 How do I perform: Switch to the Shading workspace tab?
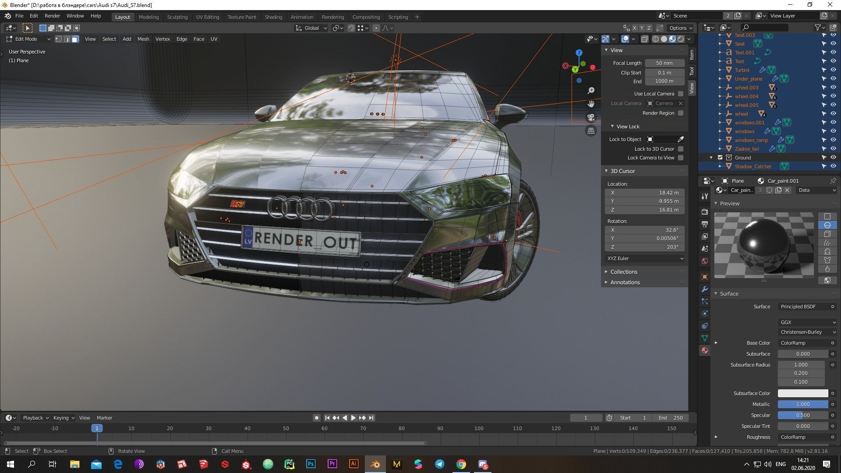pos(273,17)
